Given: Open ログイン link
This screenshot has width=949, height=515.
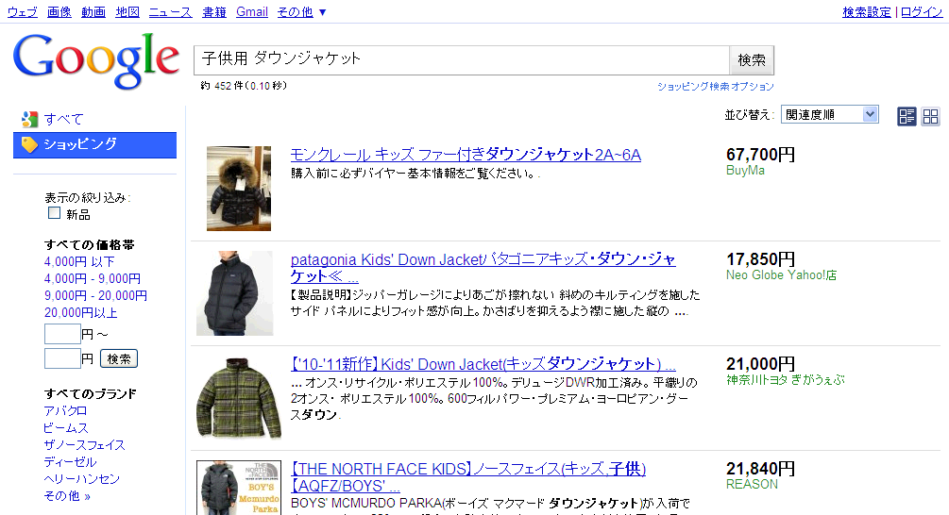Looking at the screenshot, I should [x=922, y=12].
